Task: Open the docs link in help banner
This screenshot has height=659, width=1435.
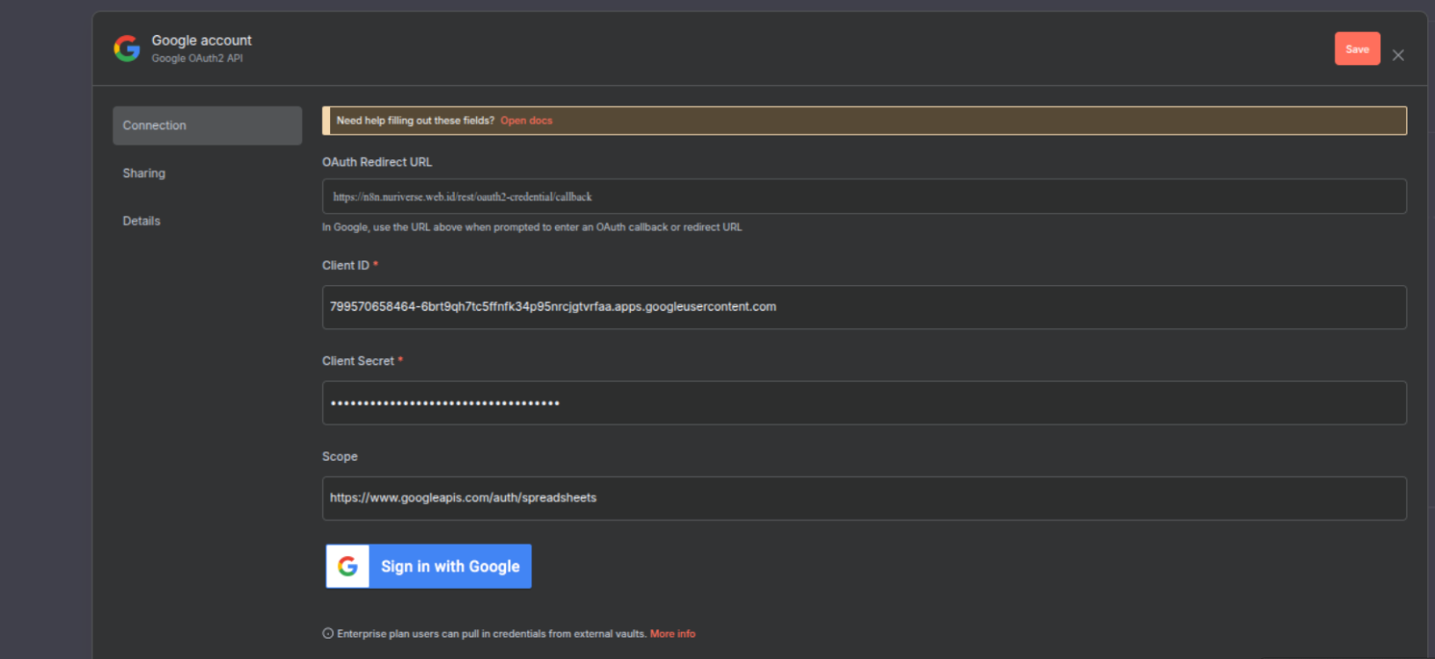Action: tap(526, 121)
